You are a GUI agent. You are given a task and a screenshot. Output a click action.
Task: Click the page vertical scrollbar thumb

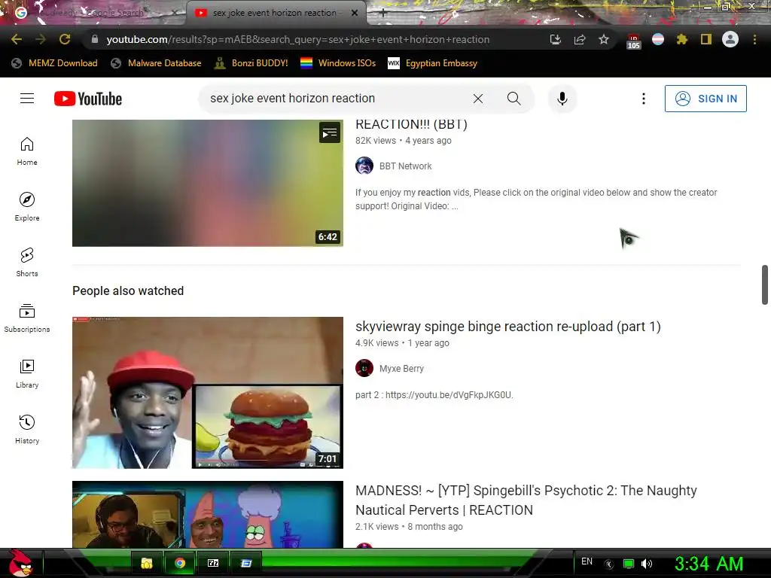coord(765,285)
